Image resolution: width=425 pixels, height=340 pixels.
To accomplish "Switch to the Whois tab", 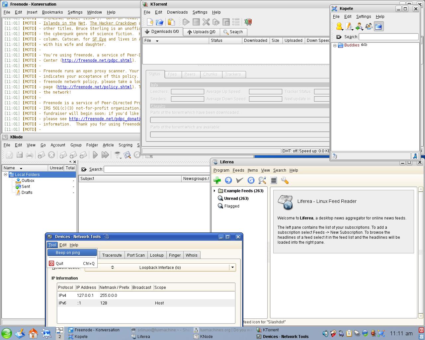I will point(192,255).
